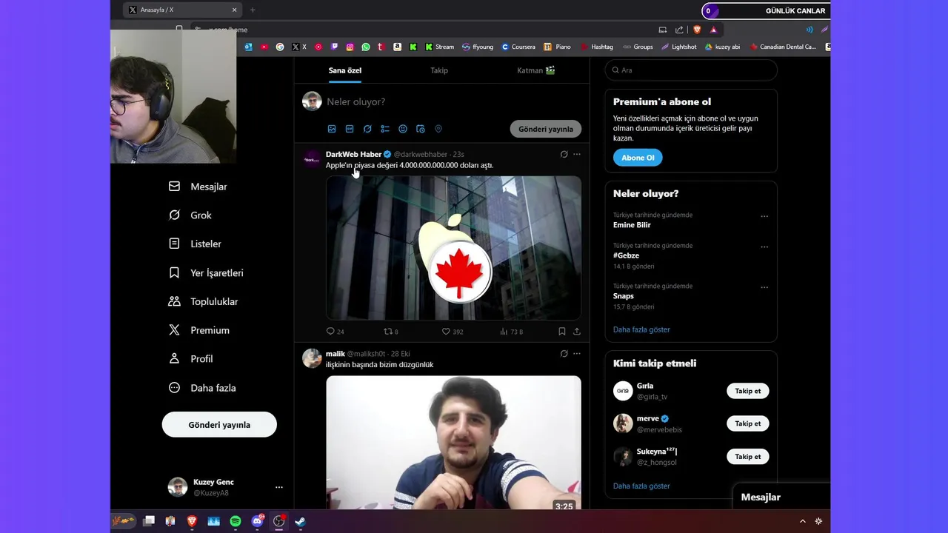This screenshot has height=533, width=948.
Task: Add a poll to the post
Action: tap(385, 129)
